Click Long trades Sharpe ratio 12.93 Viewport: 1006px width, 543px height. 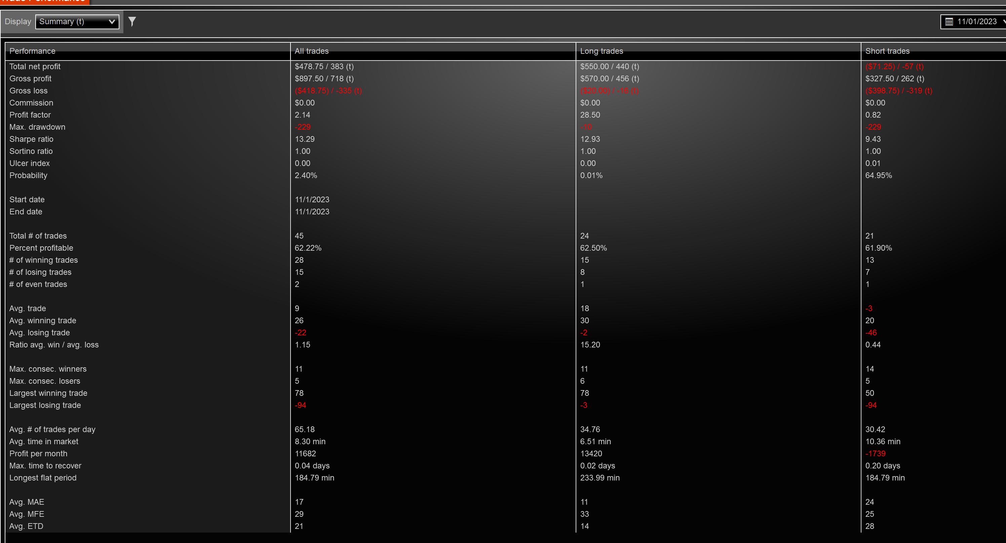590,139
